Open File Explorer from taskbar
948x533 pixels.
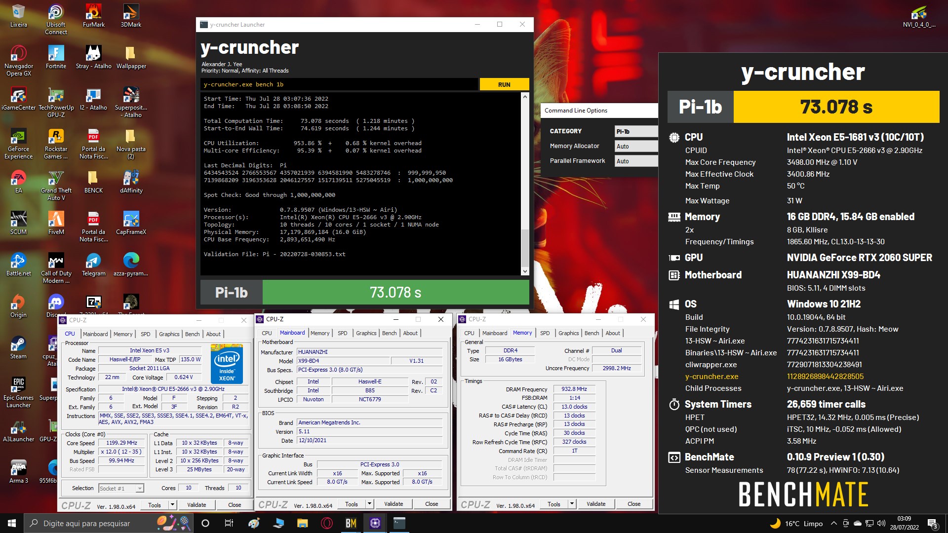[302, 523]
